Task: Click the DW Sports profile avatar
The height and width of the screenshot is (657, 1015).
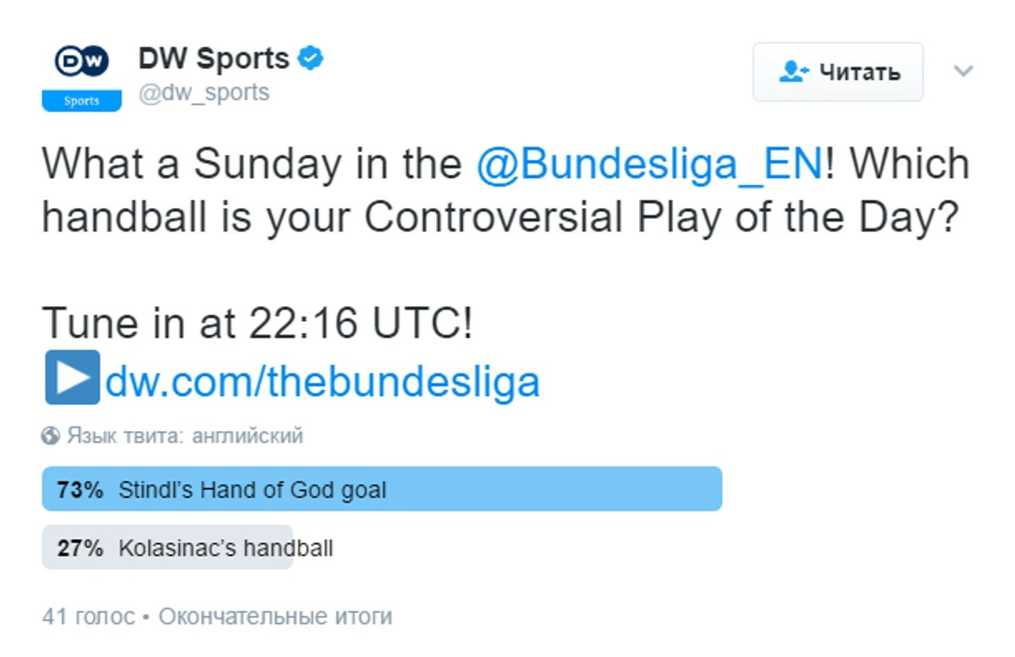Action: coord(81,75)
